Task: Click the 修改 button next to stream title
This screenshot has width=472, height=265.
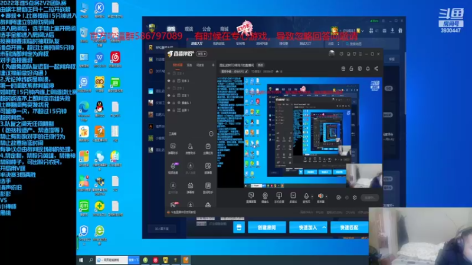Action: tap(260, 65)
